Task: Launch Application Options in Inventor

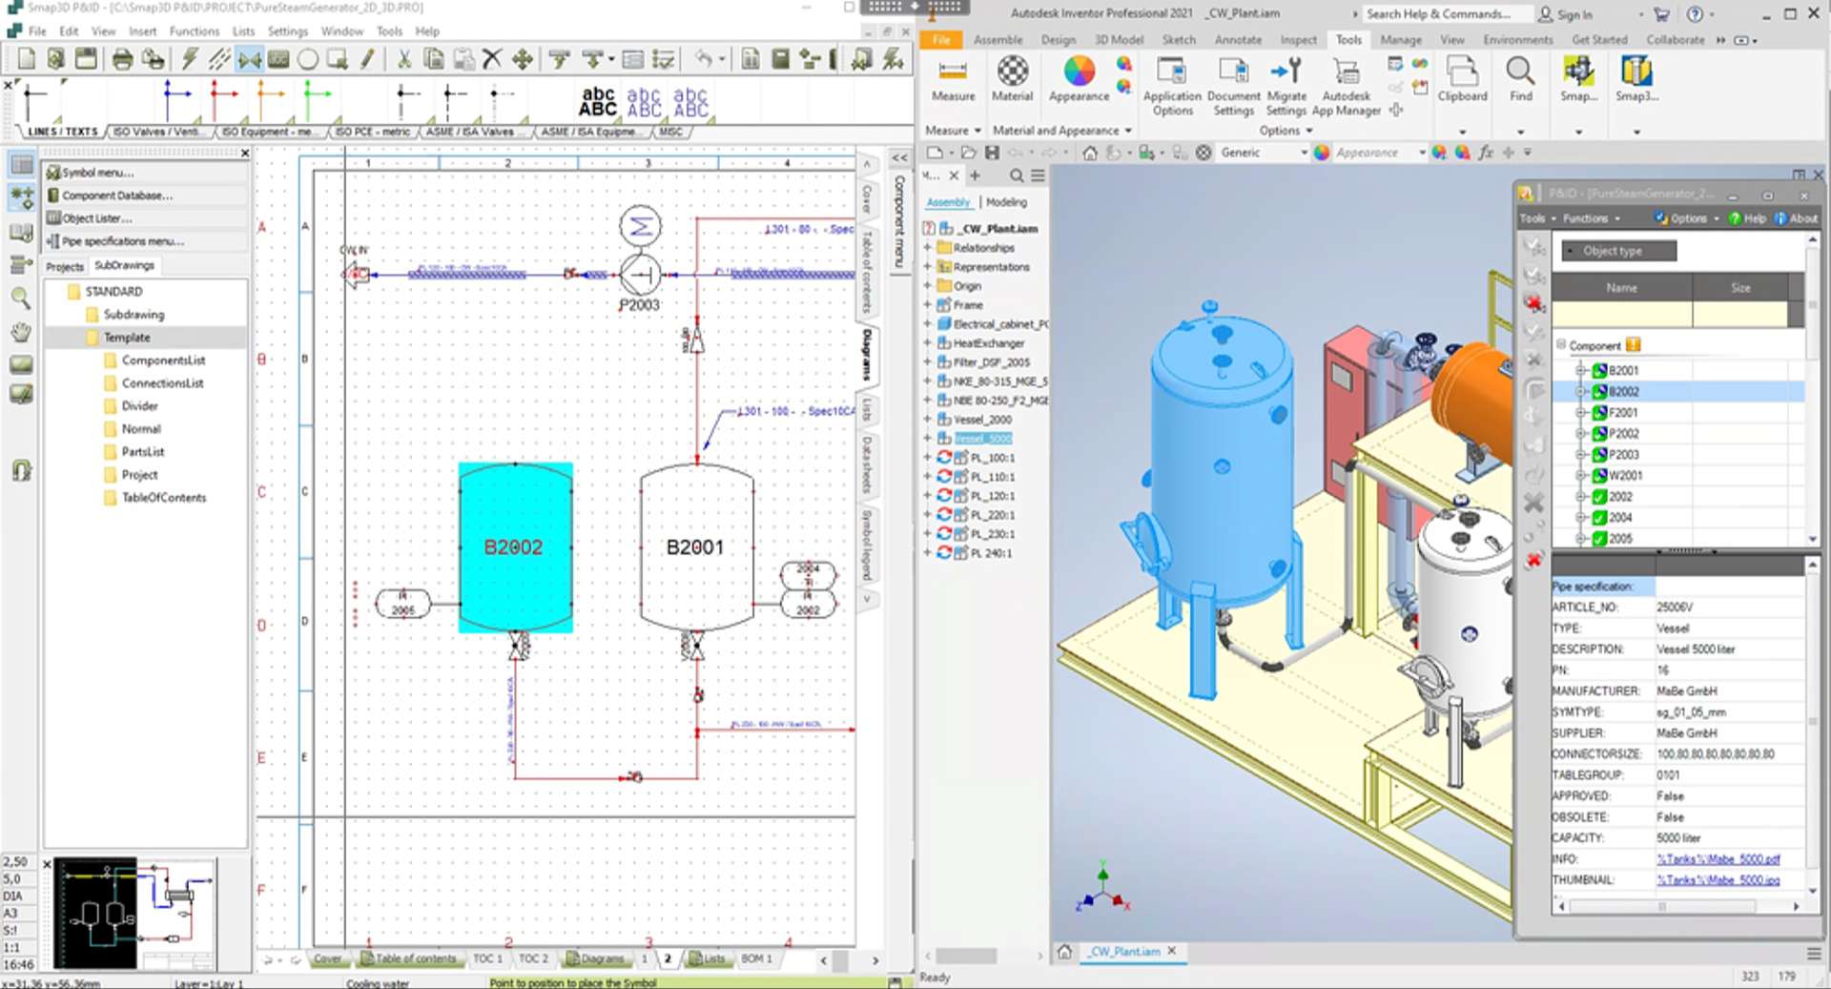Action: (x=1172, y=86)
